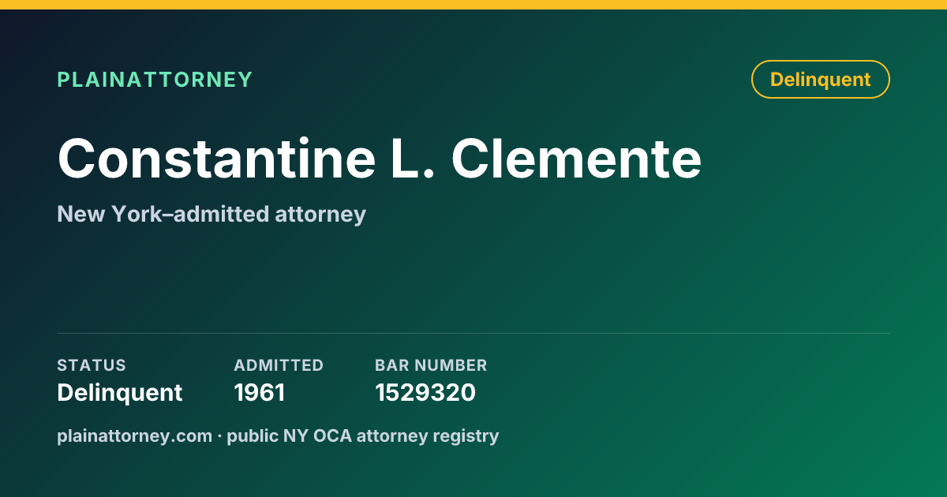Click the surname Clemente in heading
This screenshot has width=947, height=497.
[x=577, y=159]
